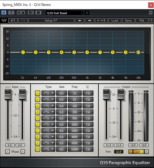154x168 pixels.
Task: Select band 9 node on the EQ graph
Action: click(x=126, y=52)
